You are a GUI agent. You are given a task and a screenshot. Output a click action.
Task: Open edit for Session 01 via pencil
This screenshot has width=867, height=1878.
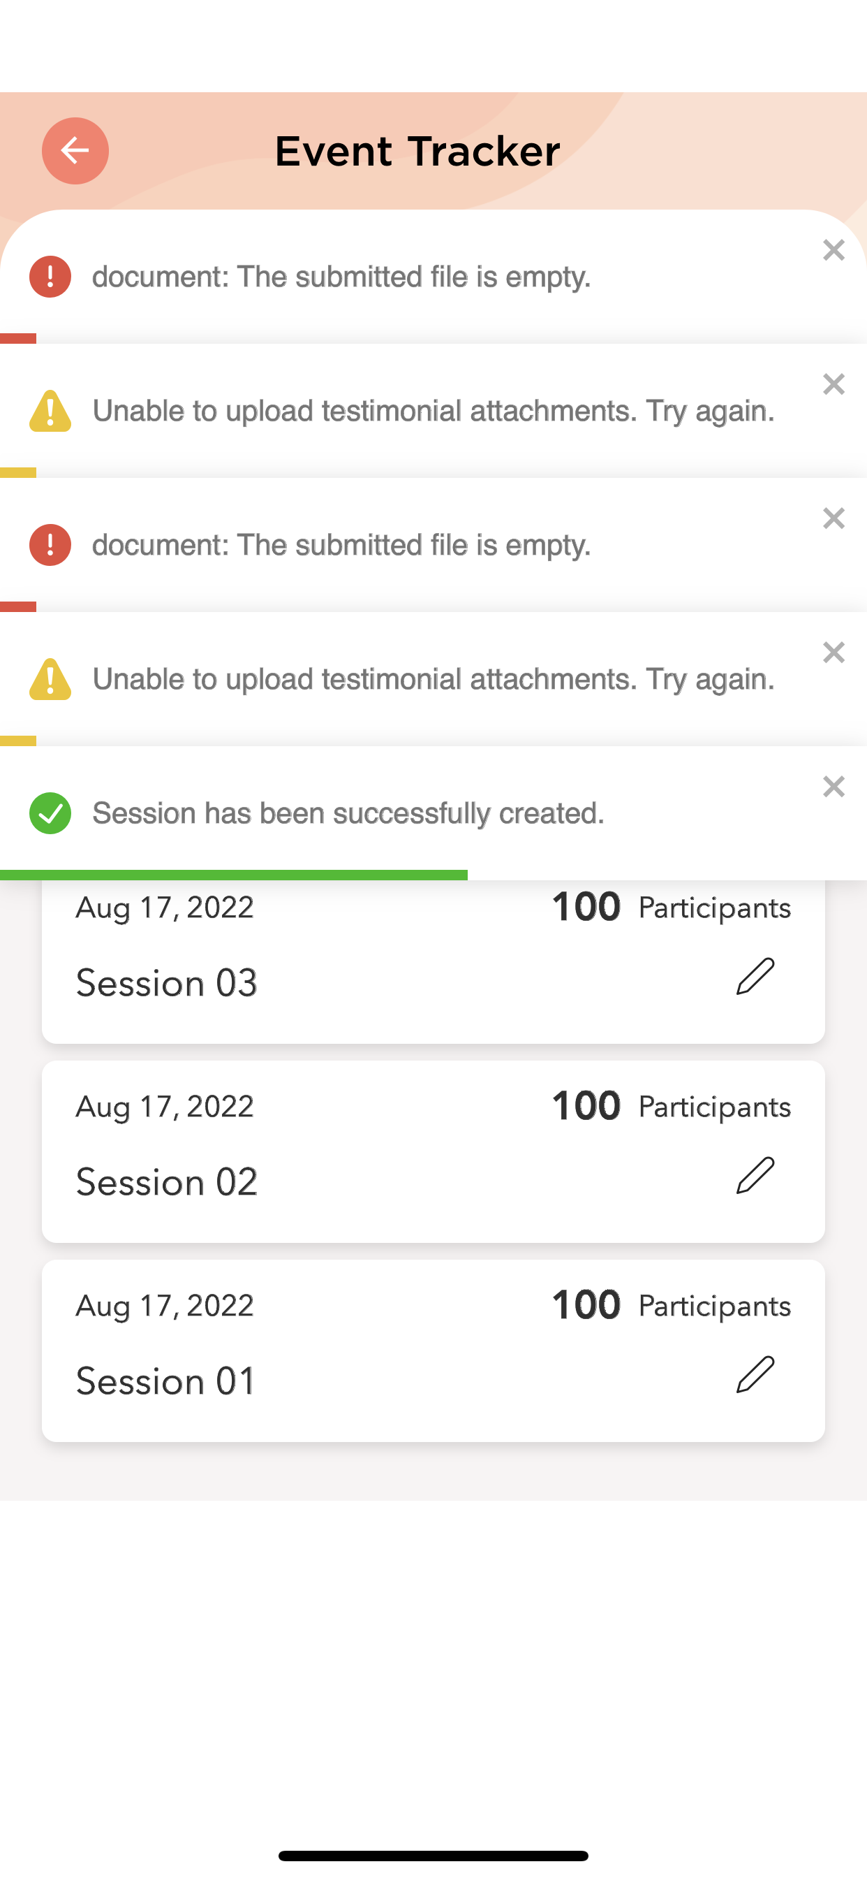pyautogui.click(x=755, y=1375)
